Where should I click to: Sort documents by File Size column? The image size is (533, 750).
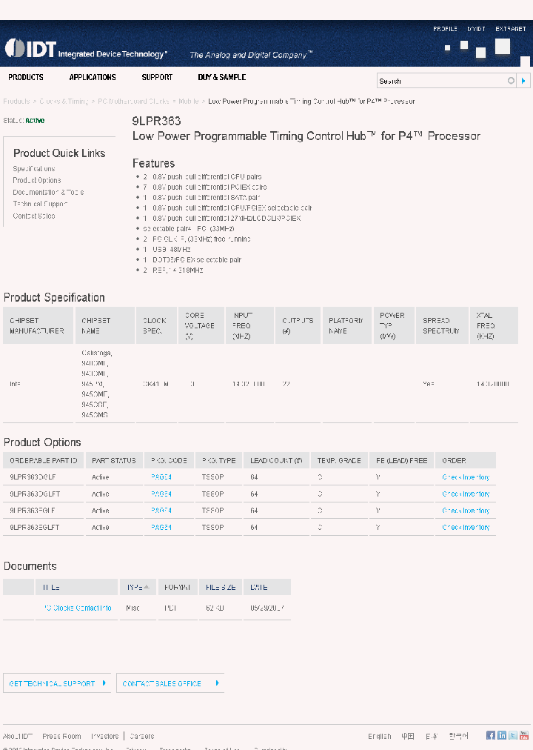tap(221, 587)
